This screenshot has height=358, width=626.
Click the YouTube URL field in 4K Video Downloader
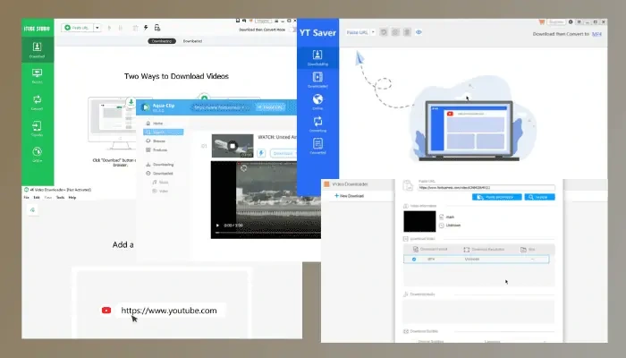(169, 311)
